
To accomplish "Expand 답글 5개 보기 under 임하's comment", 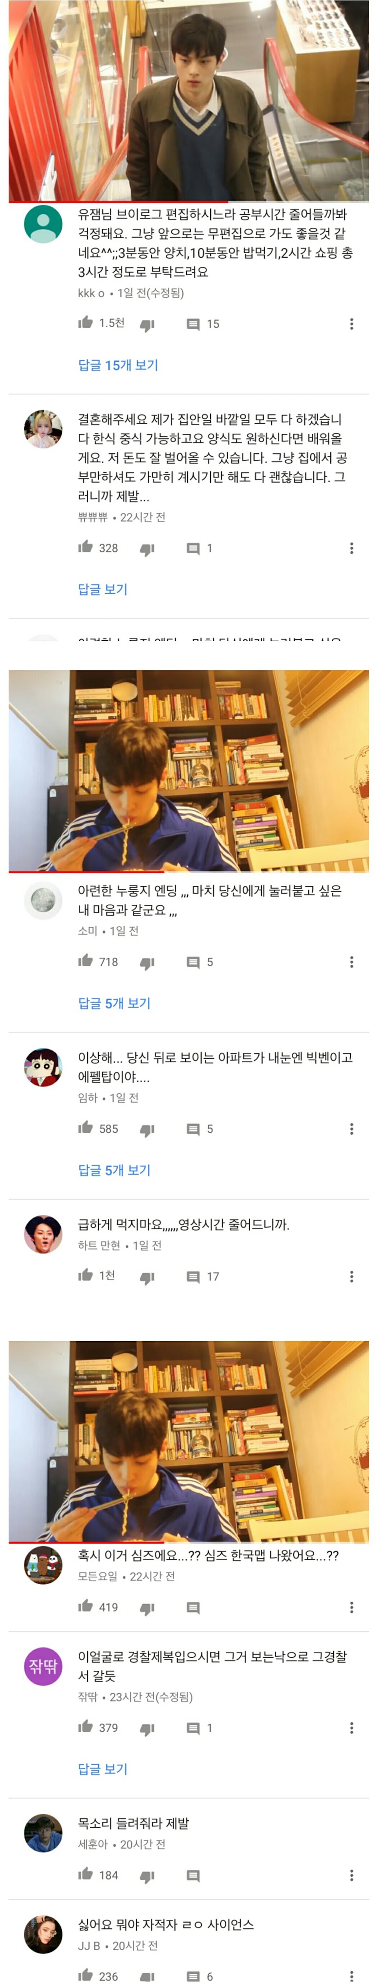I will point(114,1170).
